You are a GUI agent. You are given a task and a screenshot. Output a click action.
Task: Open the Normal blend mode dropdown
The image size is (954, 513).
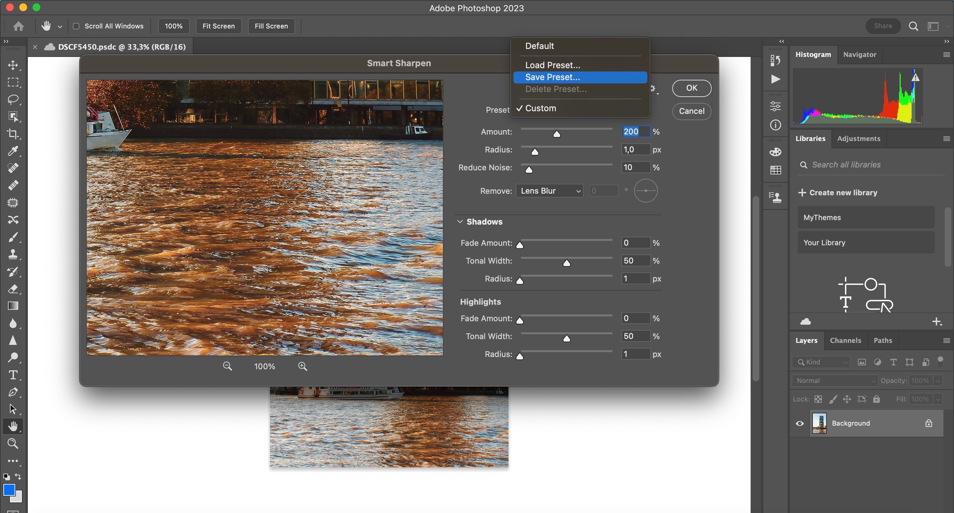[835, 381]
